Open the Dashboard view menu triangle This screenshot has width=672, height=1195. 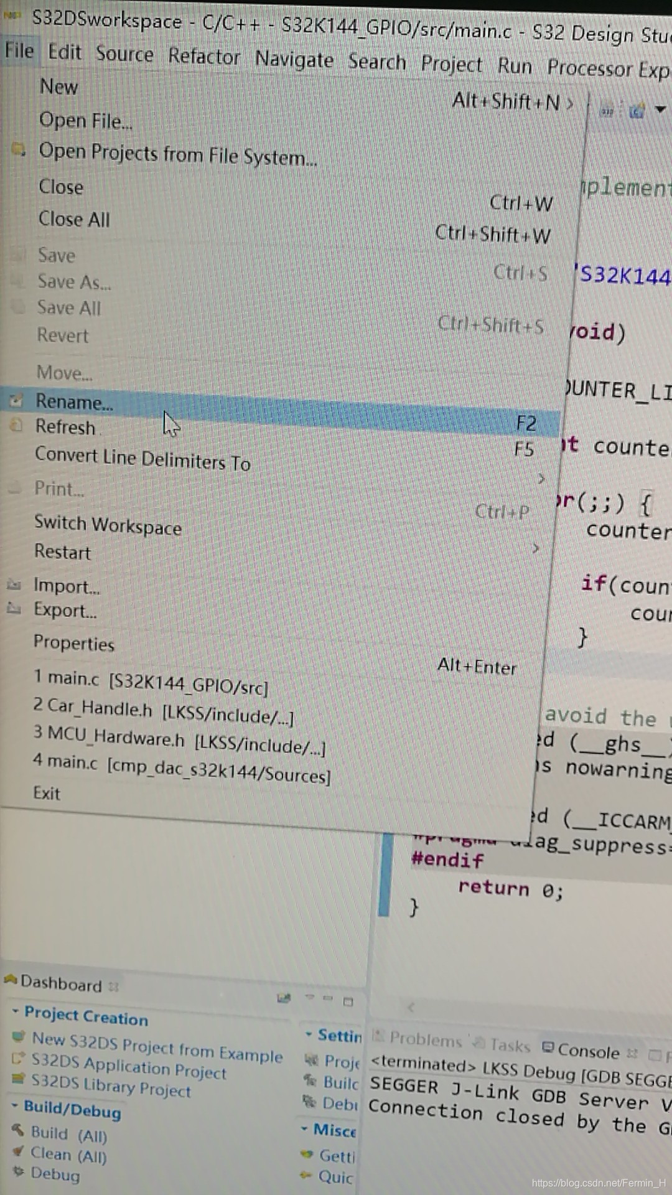tap(309, 996)
